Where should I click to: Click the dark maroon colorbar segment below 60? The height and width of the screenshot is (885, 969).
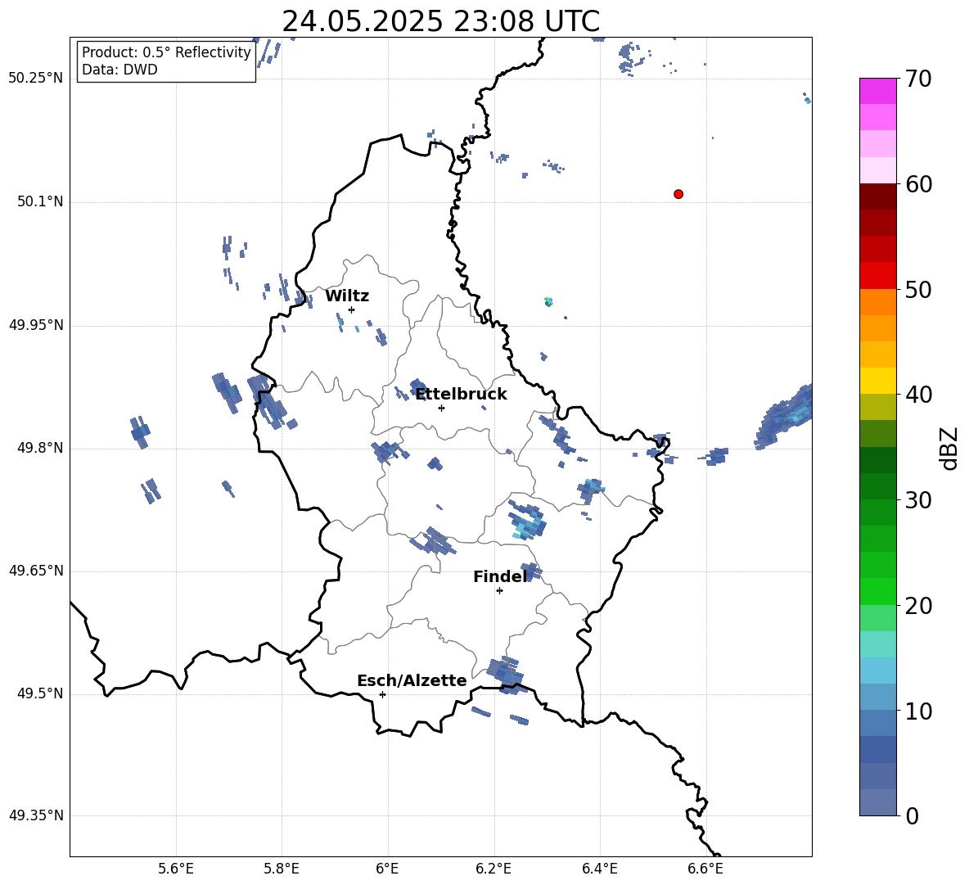[x=878, y=196]
